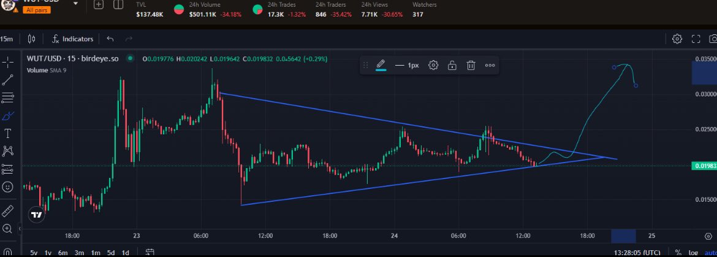Set date range to 5d

tap(111, 253)
